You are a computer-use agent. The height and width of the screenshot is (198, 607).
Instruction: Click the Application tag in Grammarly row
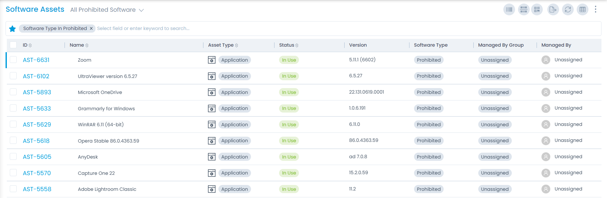[x=234, y=108]
